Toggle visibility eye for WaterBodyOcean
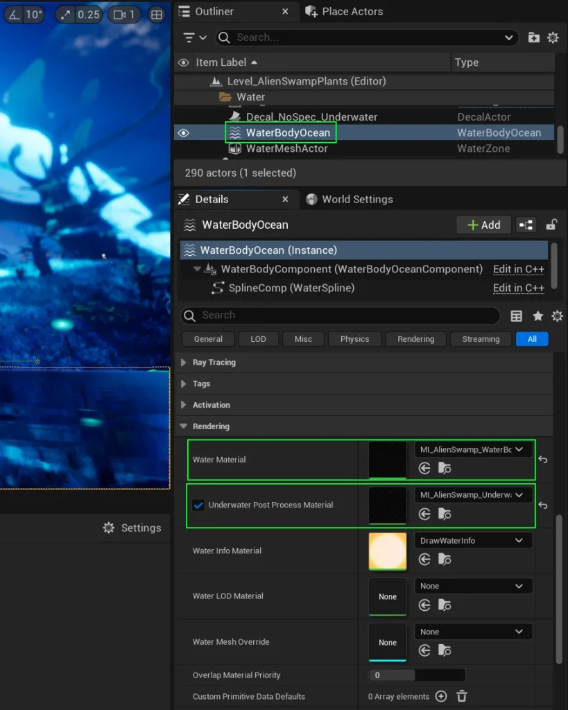The height and width of the screenshot is (710, 568). click(183, 132)
